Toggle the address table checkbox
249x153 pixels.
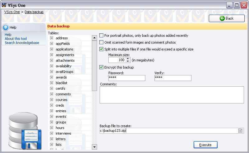point(52,38)
